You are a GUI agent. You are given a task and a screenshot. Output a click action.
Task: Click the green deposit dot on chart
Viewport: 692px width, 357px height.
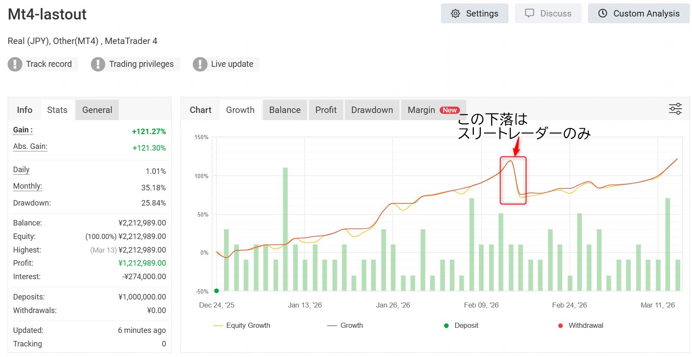(216, 291)
